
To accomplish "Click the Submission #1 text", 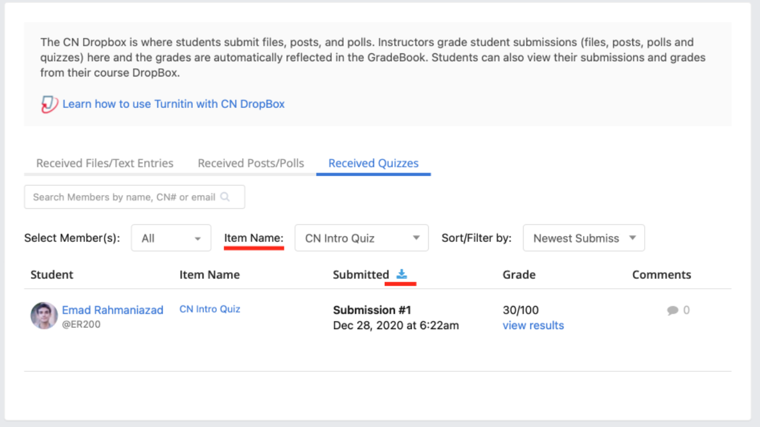I will click(x=372, y=310).
